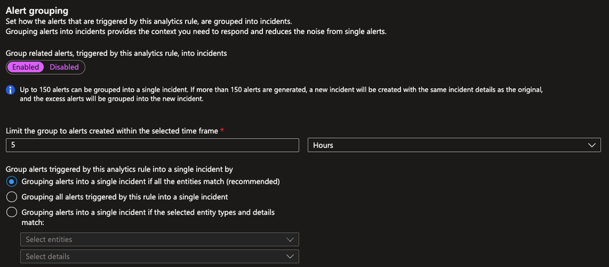The height and width of the screenshot is (267, 609).
Task: Click the chevron arrow on Hours dropdown
Action: tap(591, 145)
